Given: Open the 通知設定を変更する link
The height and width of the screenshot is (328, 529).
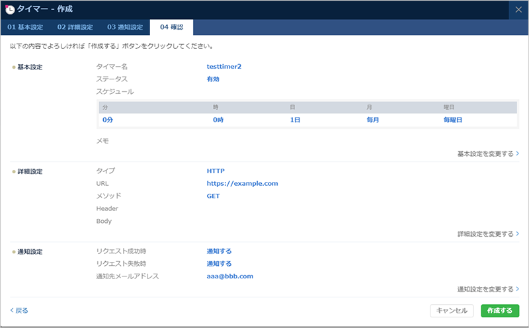Looking at the screenshot, I should coord(487,289).
